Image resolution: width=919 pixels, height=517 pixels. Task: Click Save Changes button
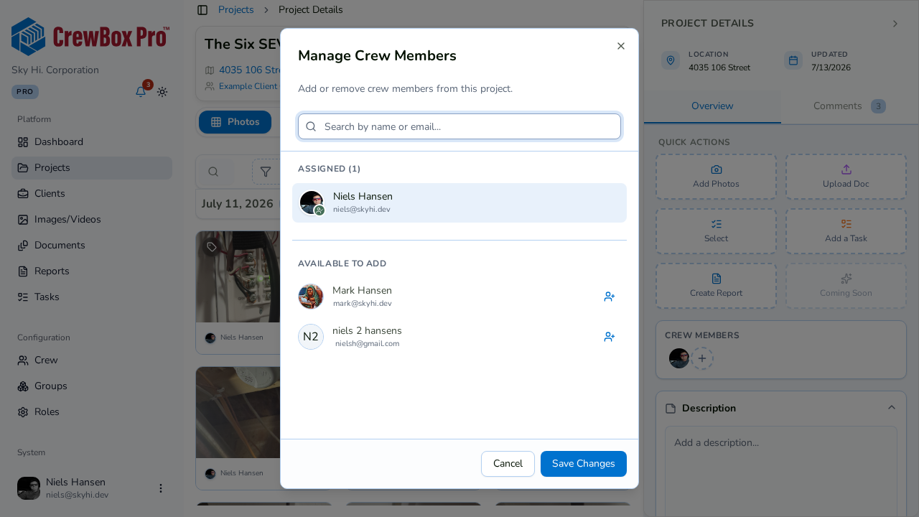(584, 464)
